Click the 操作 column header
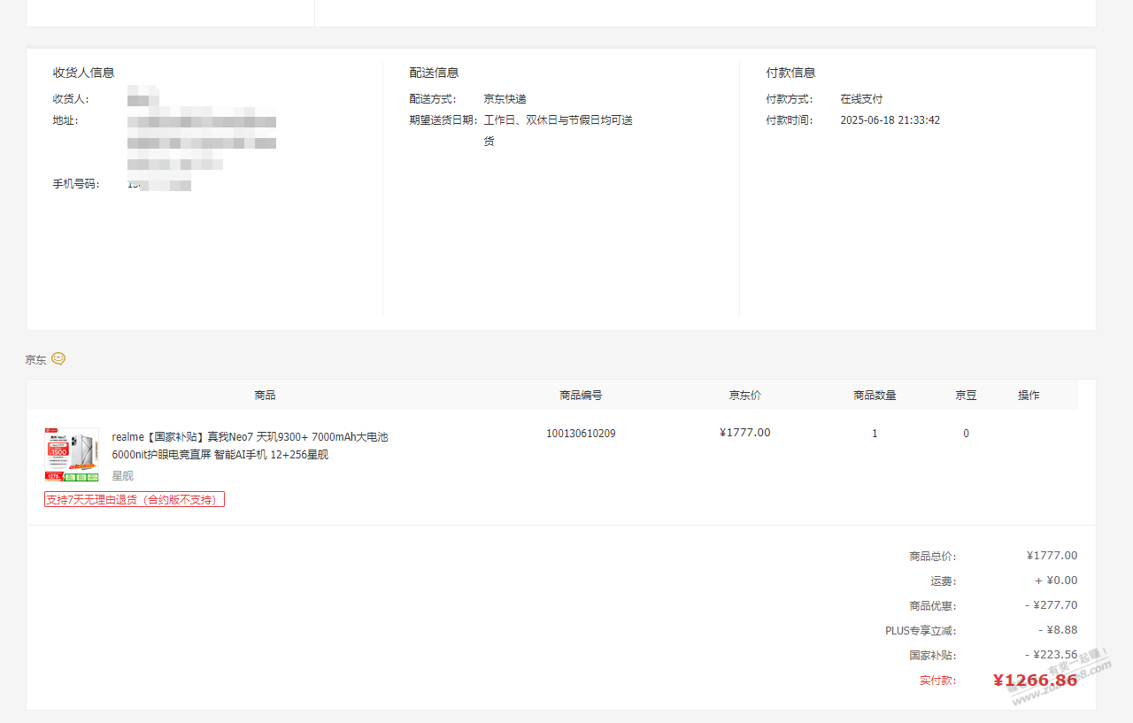This screenshot has width=1133, height=723. pyautogui.click(x=1029, y=396)
